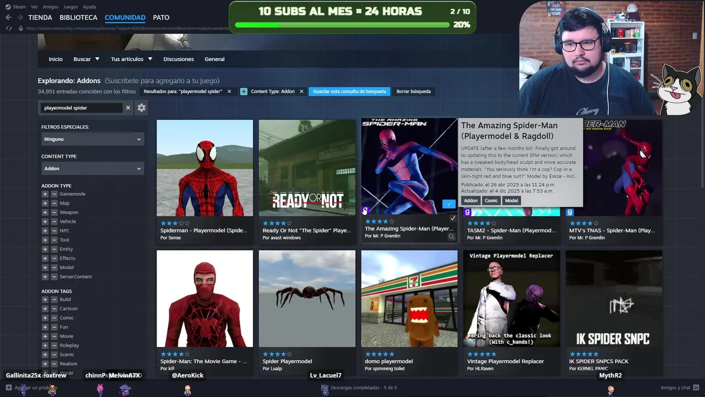
Task: Exclude the Effects addon type
Action: click(x=54, y=258)
